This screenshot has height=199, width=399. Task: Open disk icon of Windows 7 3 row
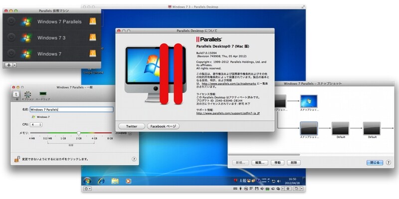[93, 38]
